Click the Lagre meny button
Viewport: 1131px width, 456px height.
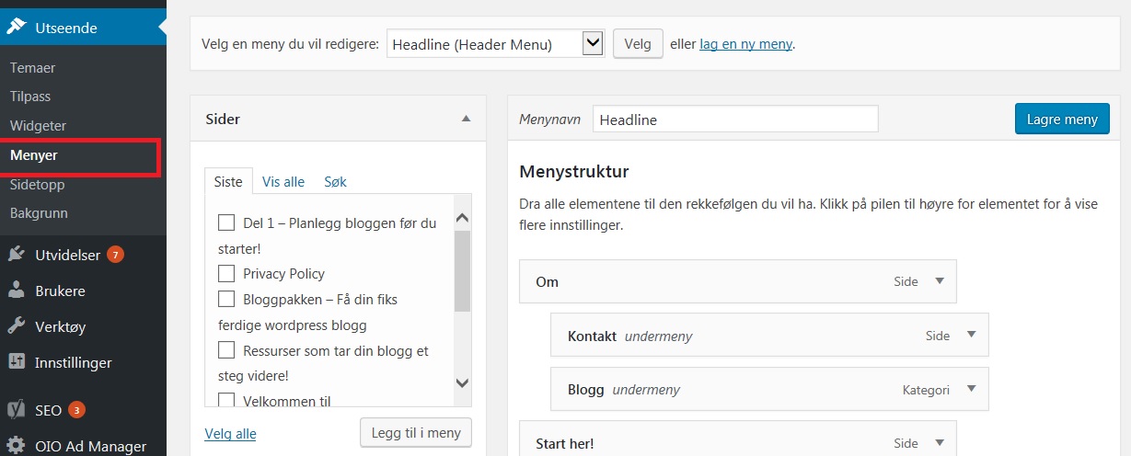coord(1062,119)
